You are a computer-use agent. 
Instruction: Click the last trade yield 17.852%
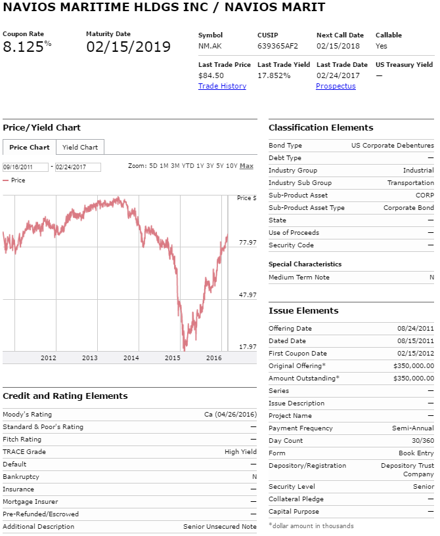pos(274,75)
